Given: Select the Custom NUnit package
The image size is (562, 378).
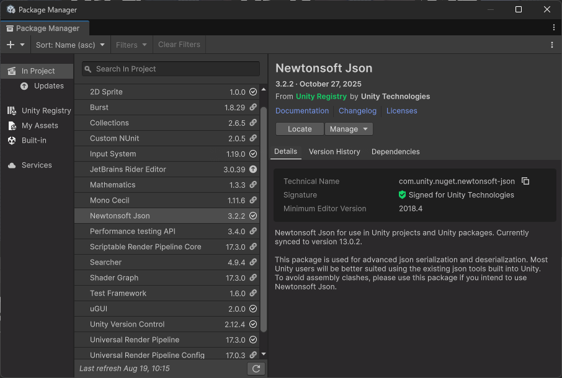Looking at the screenshot, I should pos(167,138).
